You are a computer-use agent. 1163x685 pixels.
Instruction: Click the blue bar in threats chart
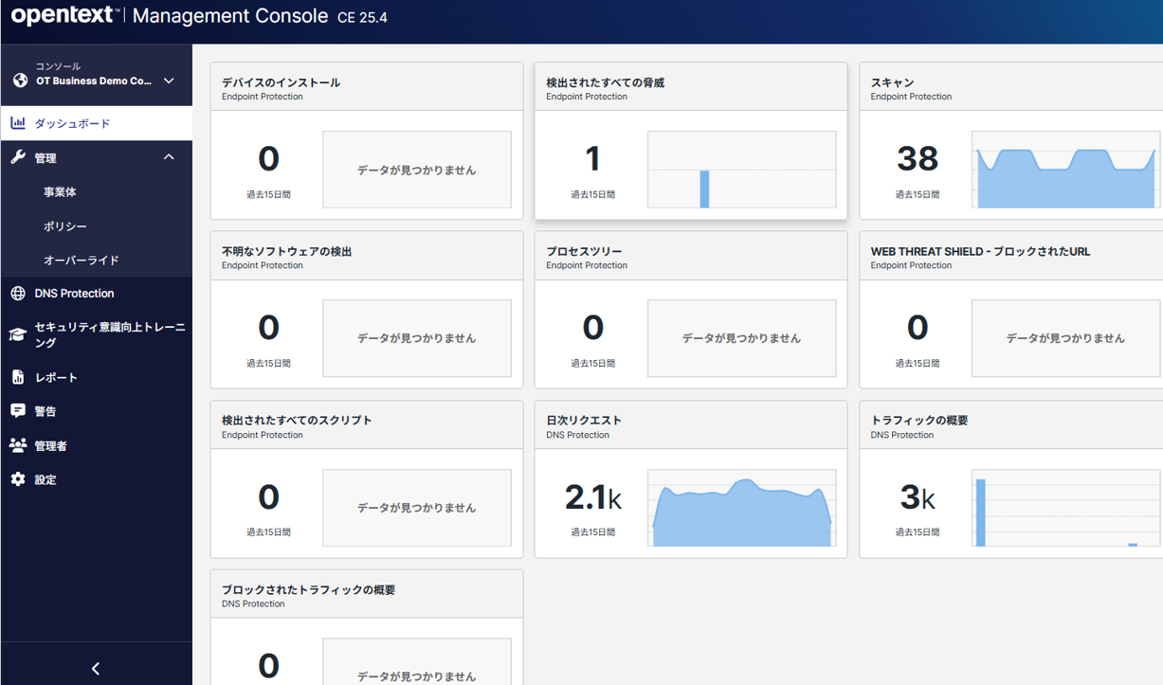704,189
